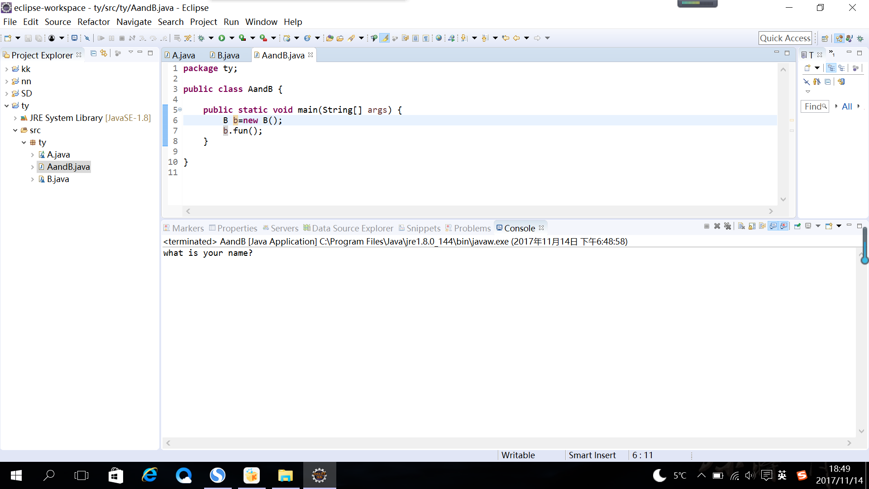The width and height of the screenshot is (869, 489).
Task: Collapse the ty project node
Action: pyautogui.click(x=6, y=106)
